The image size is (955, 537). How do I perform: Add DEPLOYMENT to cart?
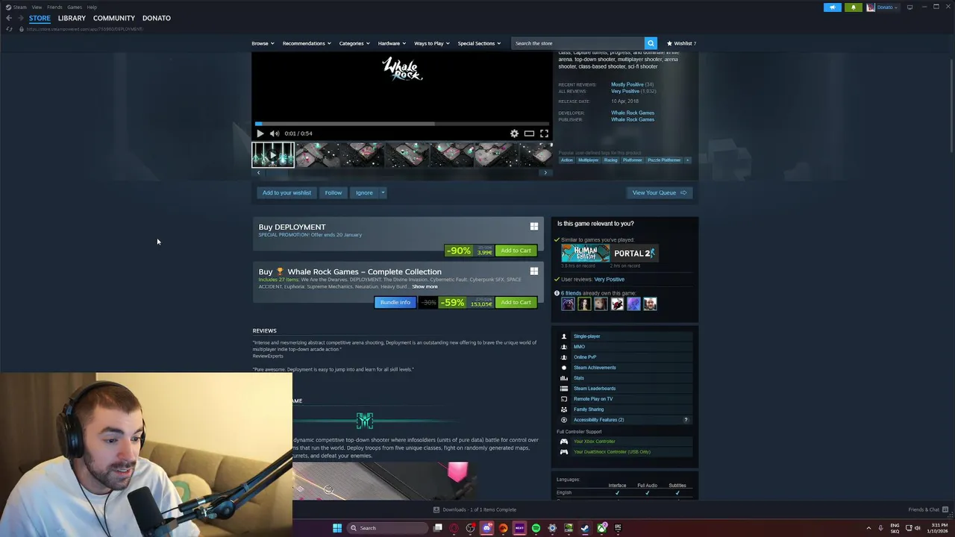(516, 251)
